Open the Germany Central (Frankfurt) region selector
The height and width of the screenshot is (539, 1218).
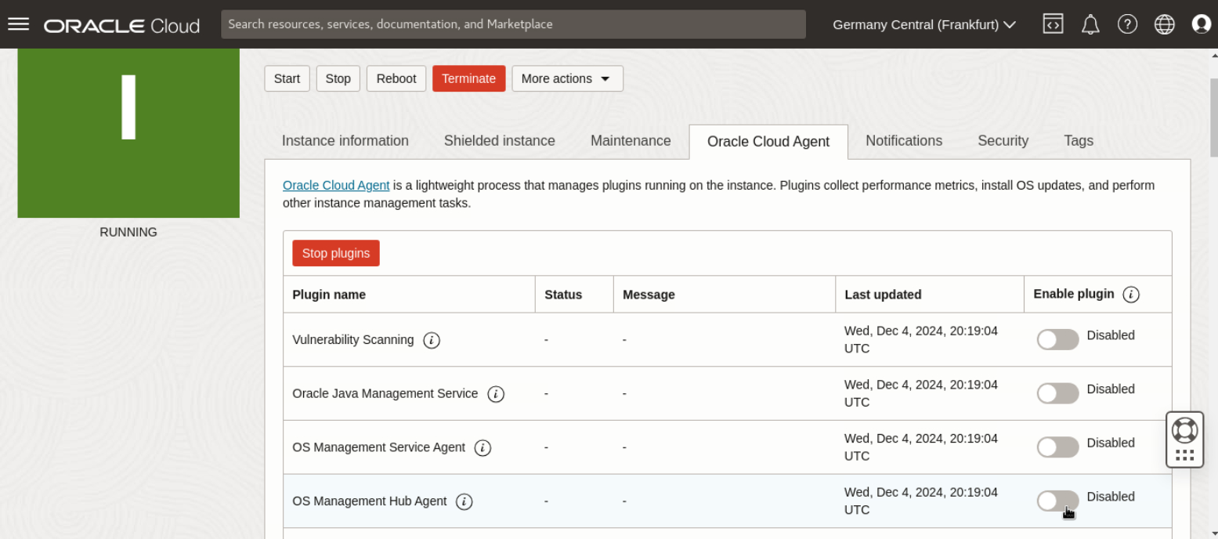click(x=924, y=24)
